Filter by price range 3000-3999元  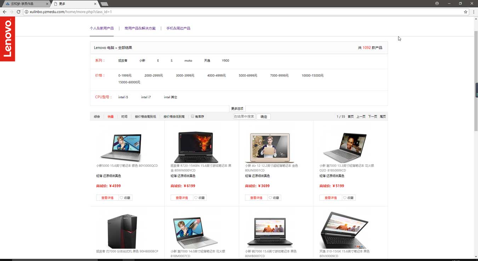185,75
